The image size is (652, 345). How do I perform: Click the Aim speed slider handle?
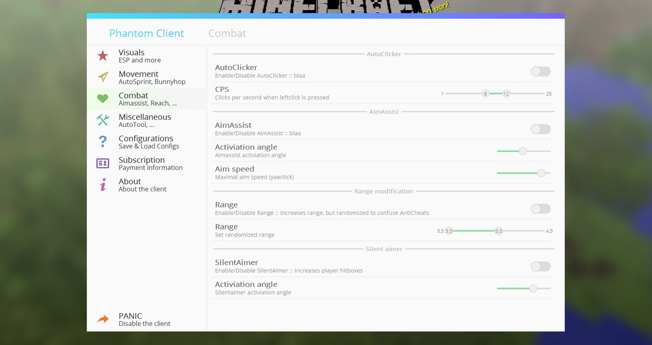click(541, 173)
